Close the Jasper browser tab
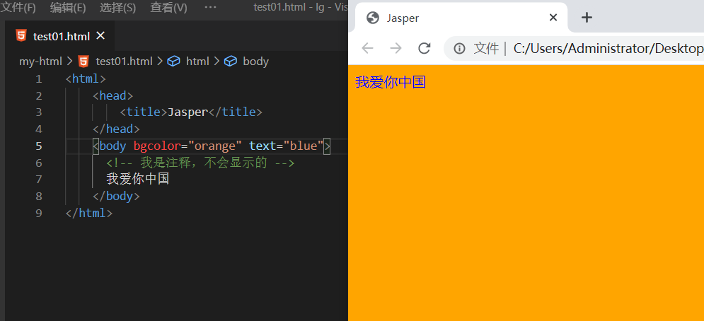 click(553, 18)
